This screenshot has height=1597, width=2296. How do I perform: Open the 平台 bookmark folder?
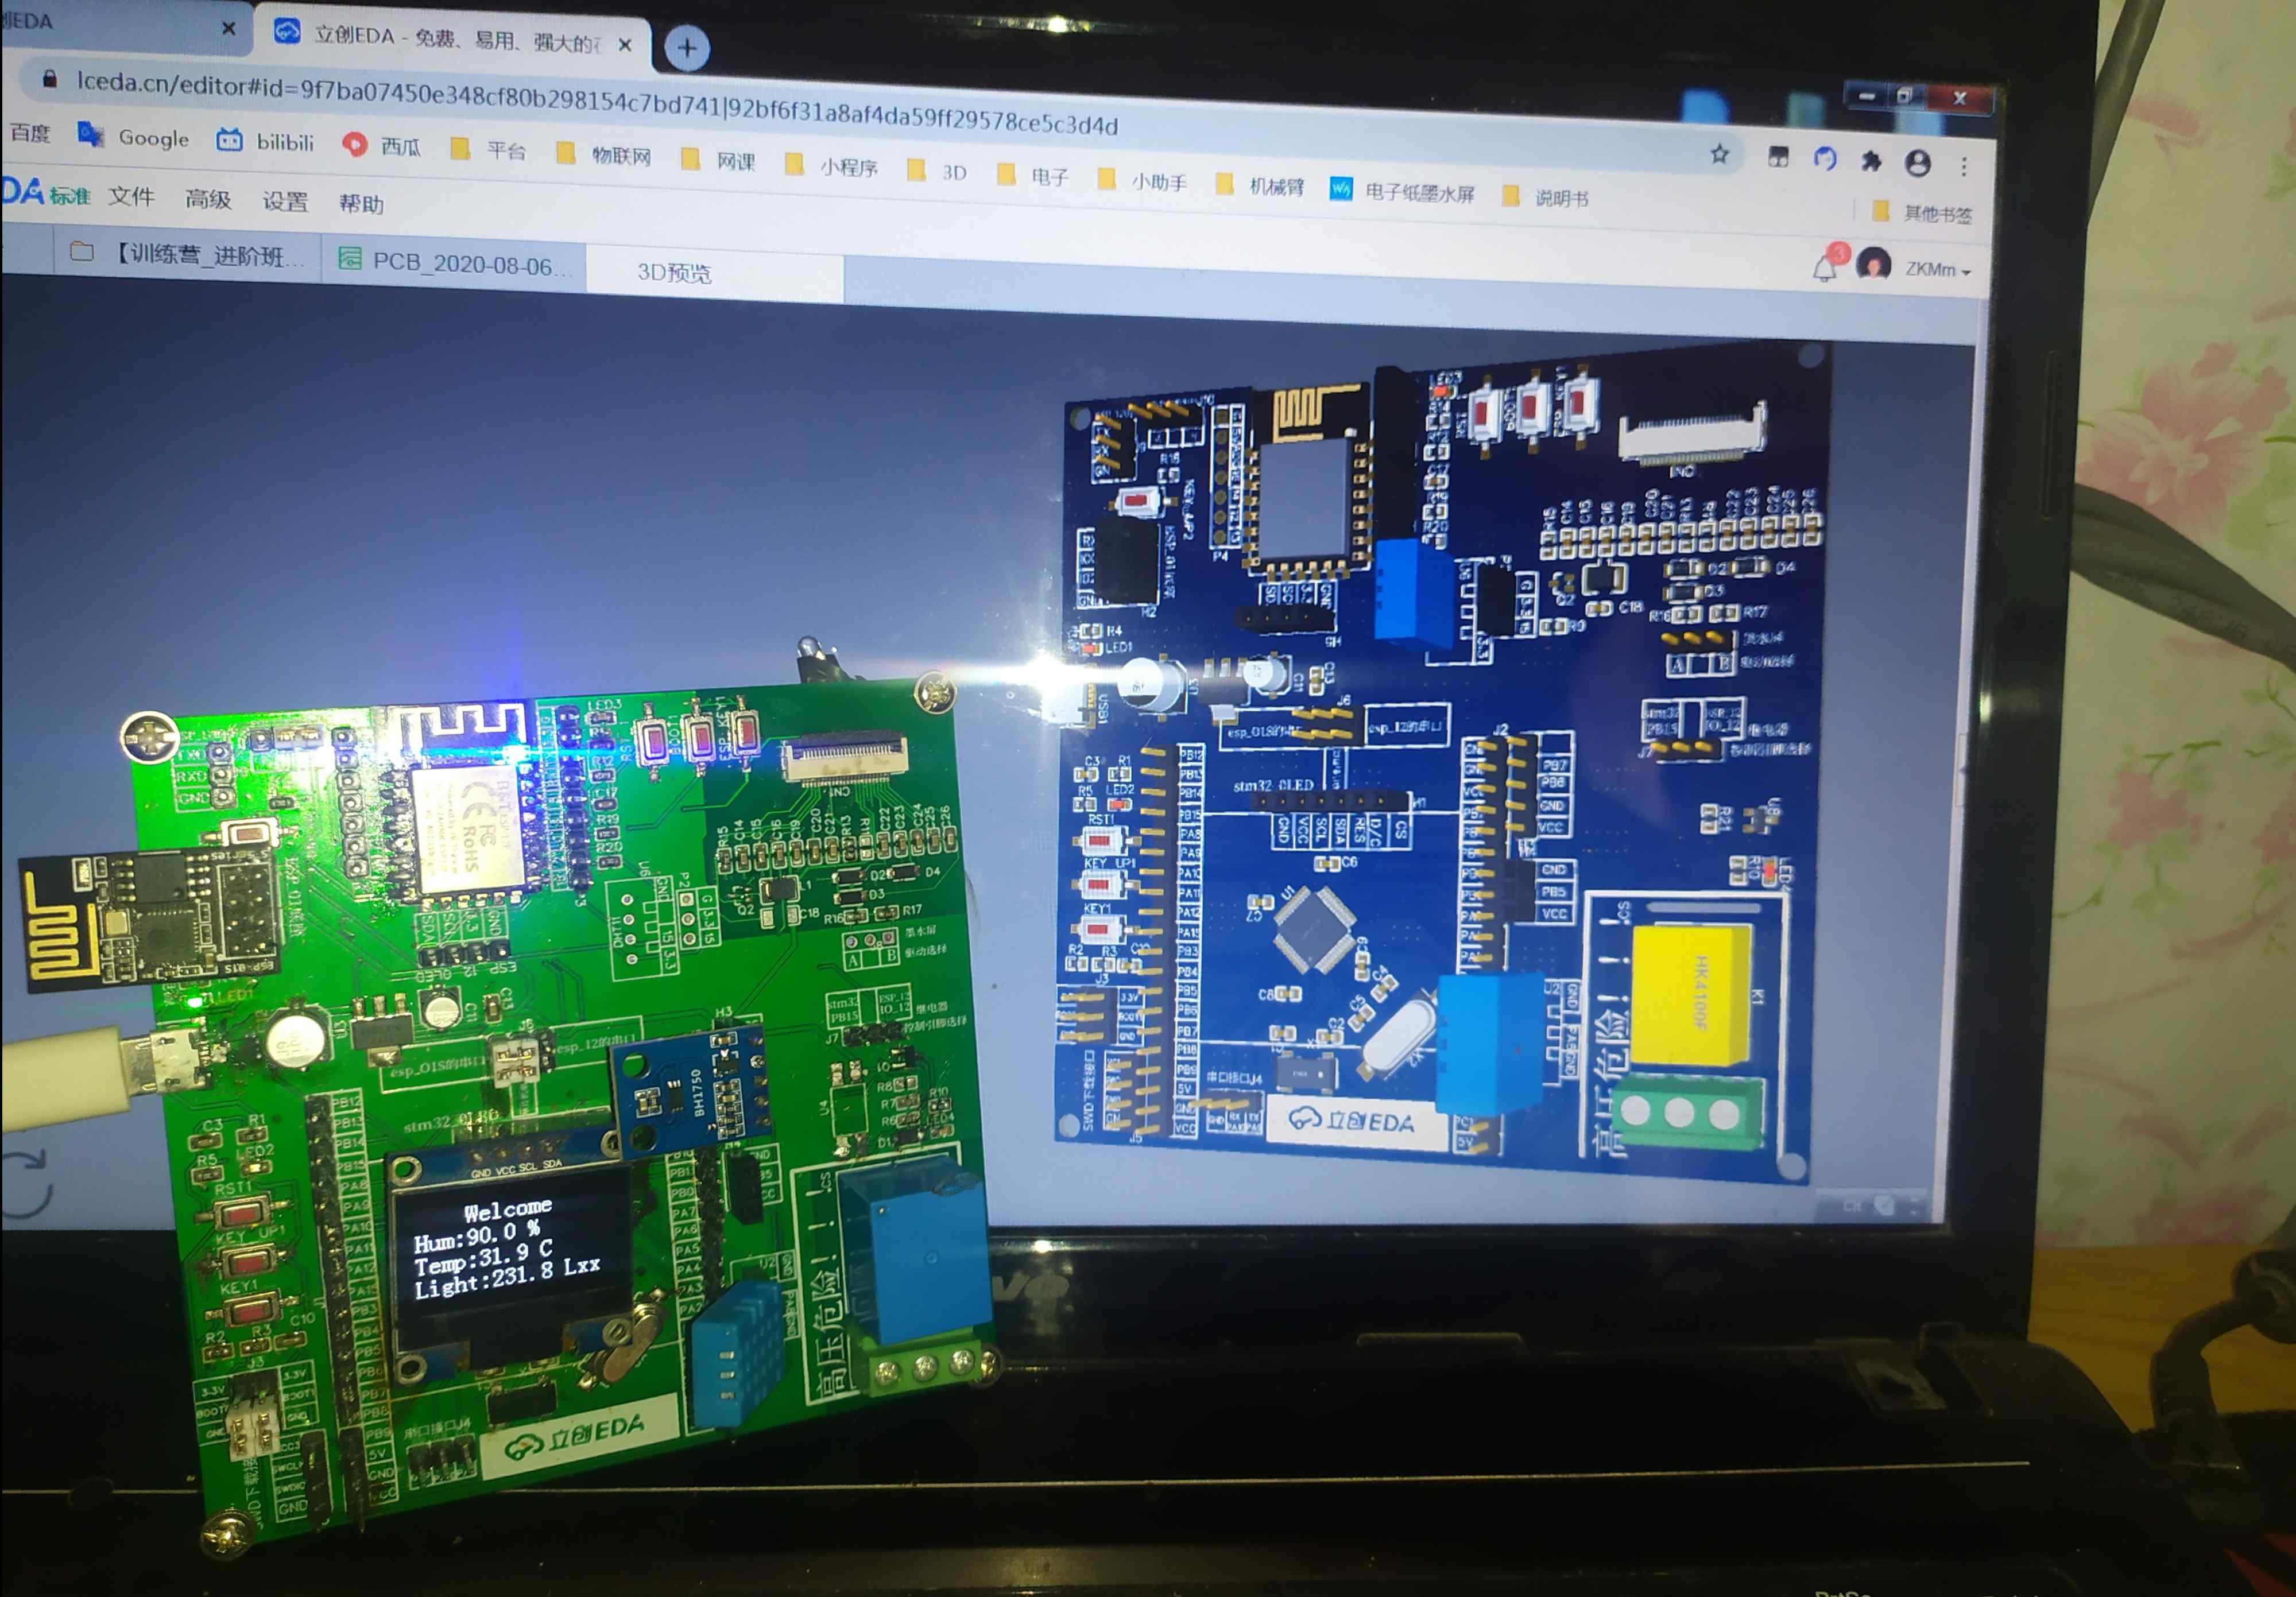pos(488,150)
